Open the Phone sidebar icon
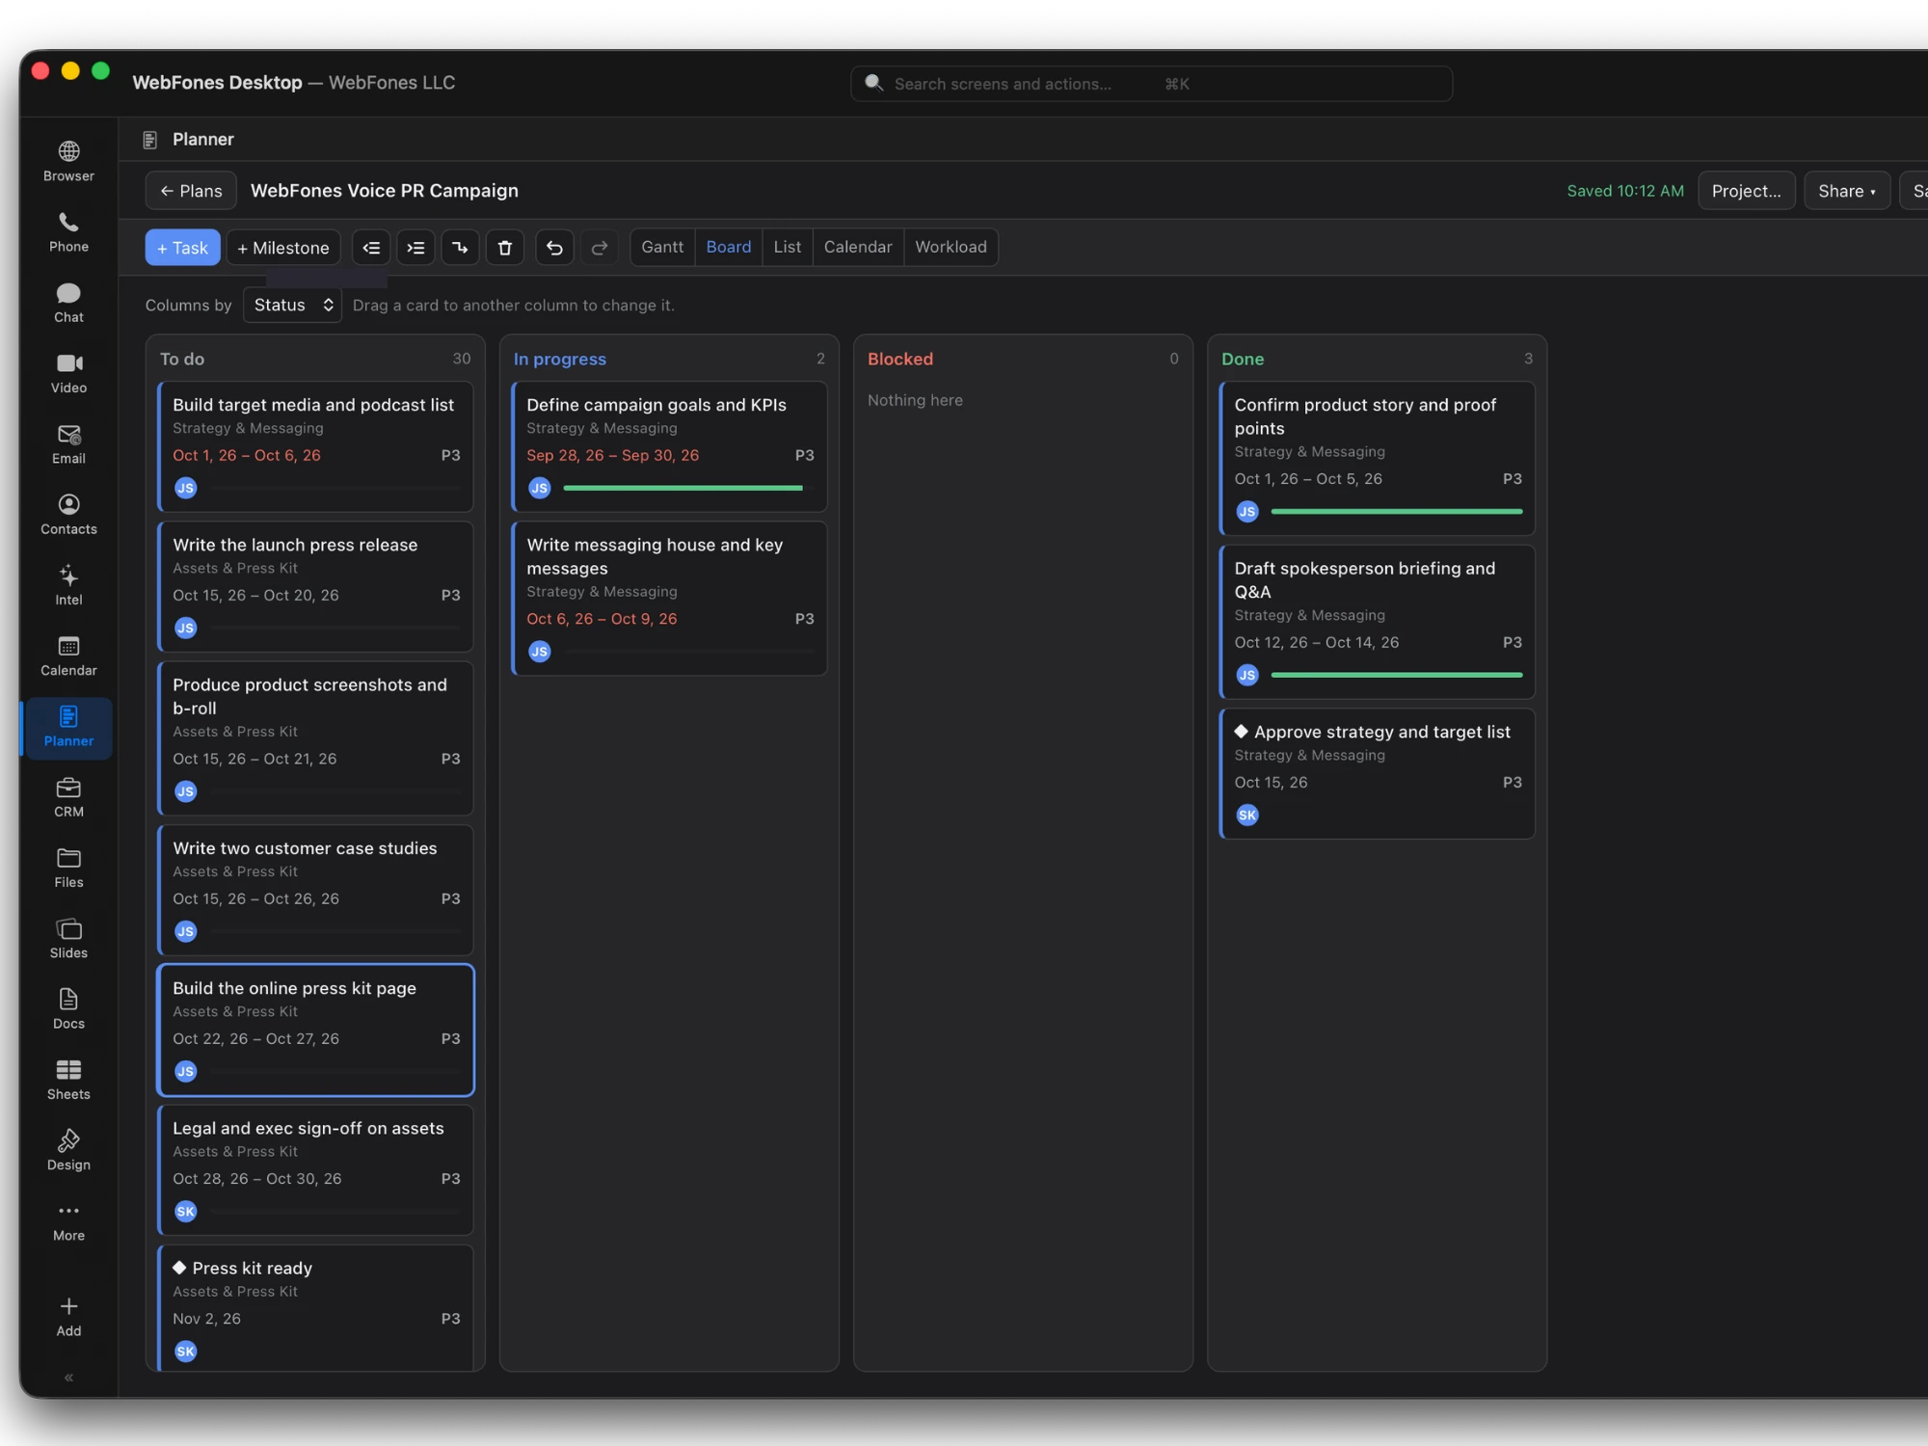 [x=68, y=232]
